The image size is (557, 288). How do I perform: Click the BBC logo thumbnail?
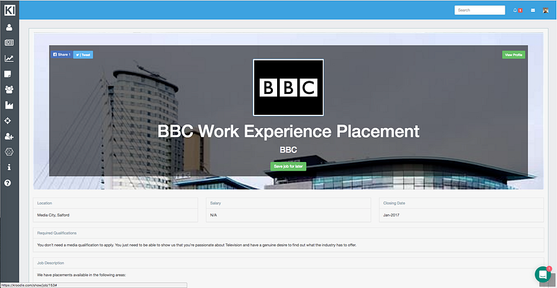[x=288, y=88]
